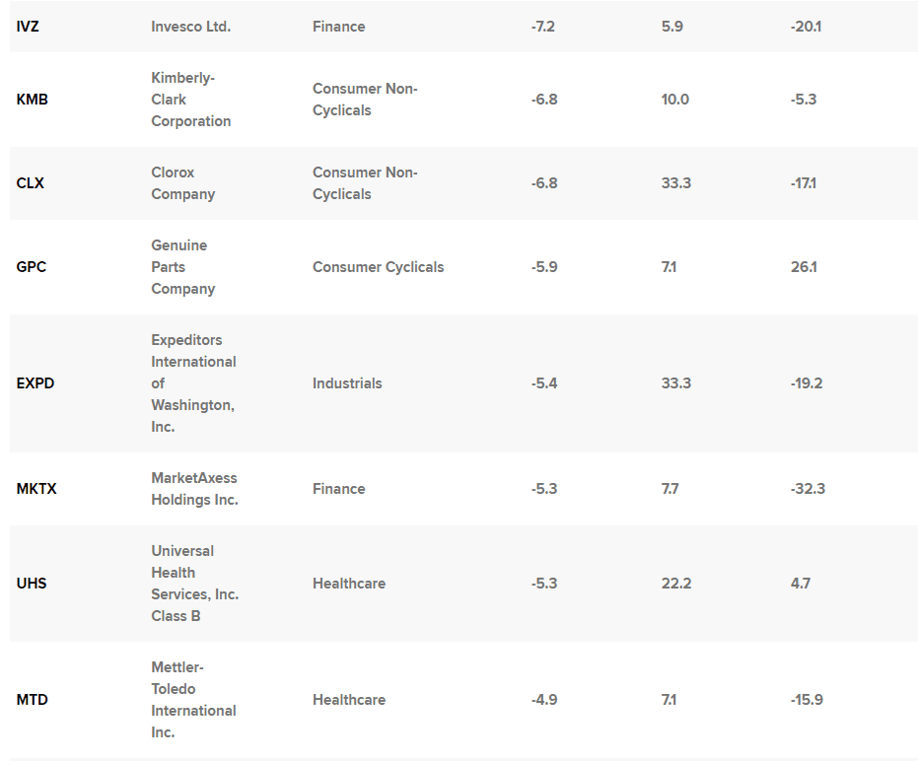Viewport: 918px width, 761px height.
Task: Select the CLX ticker symbol
Action: tap(31, 183)
